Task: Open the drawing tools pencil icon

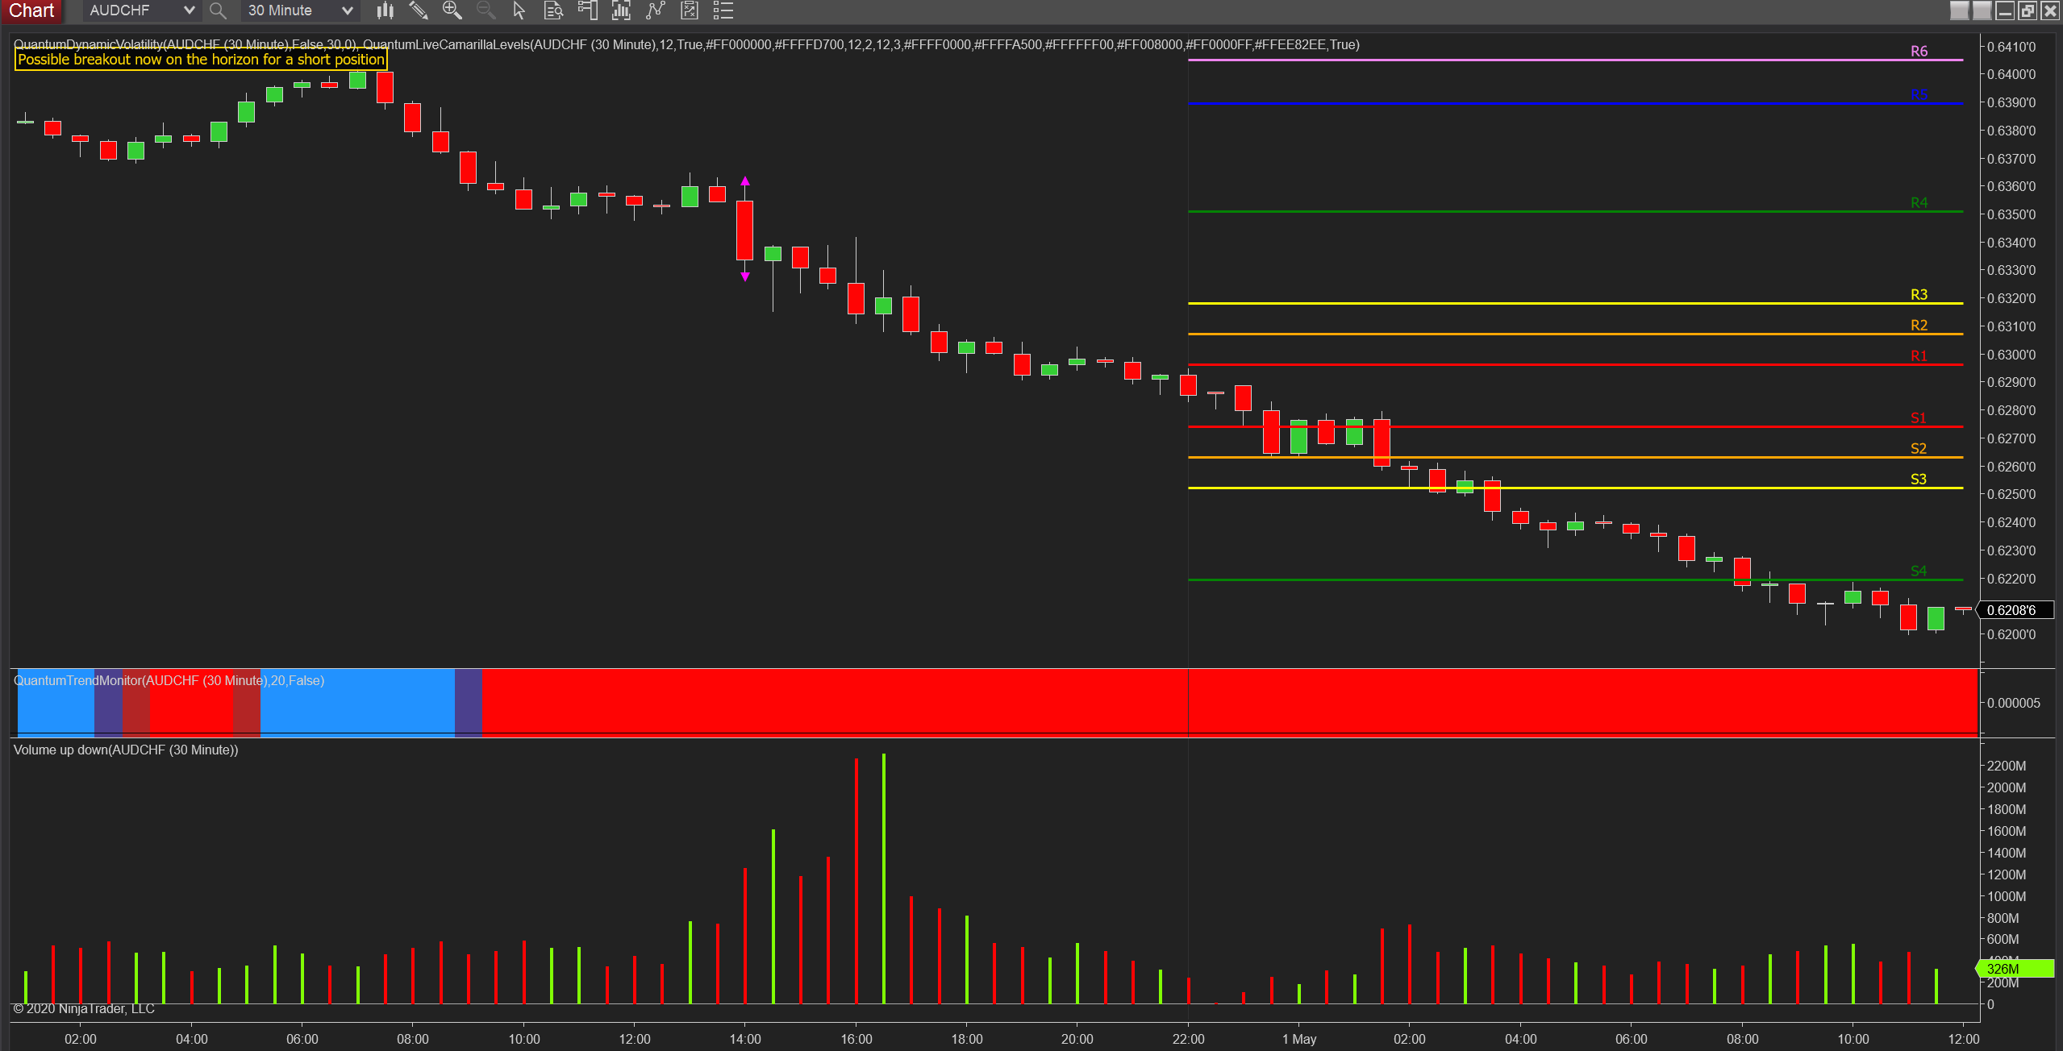Action: pyautogui.click(x=419, y=10)
